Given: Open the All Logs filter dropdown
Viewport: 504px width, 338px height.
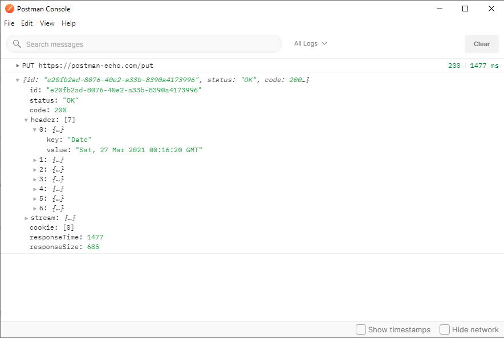Looking at the screenshot, I should click(x=310, y=43).
